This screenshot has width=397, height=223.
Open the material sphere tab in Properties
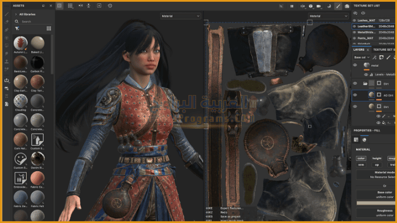[365, 139]
